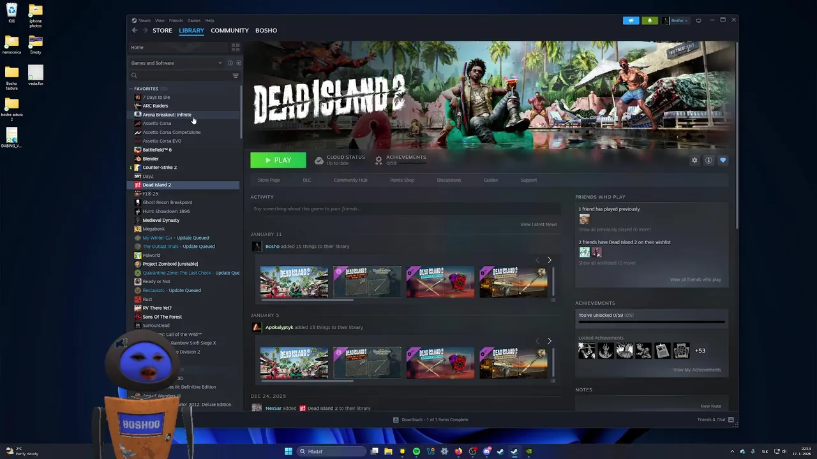This screenshot has width=817, height=459.
Task: Switch to the COMMUNITY tab
Action: (x=230, y=31)
